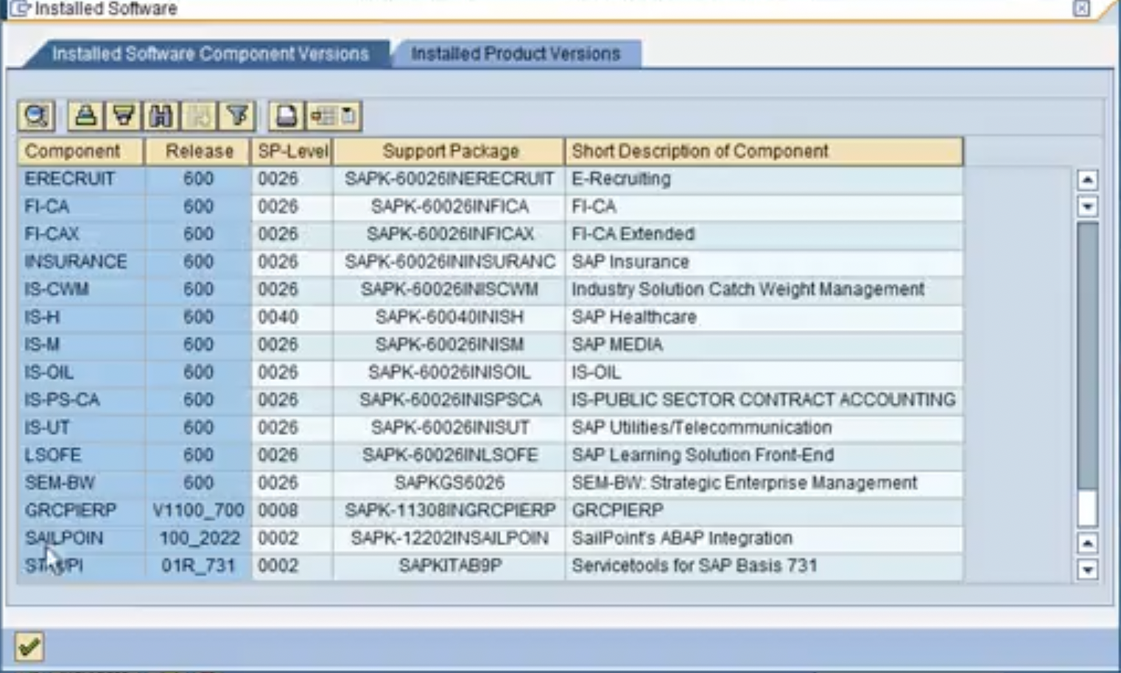The width and height of the screenshot is (1121, 673).
Task: Open Find with the binoculars icon
Action: pyautogui.click(x=161, y=116)
